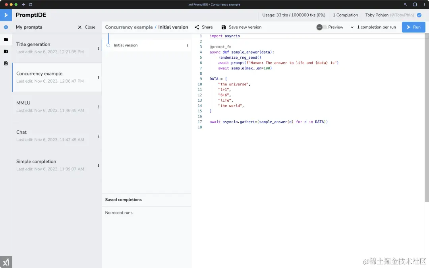Open Toby Pohlen user profile
429x268 pixels.
tap(389, 15)
